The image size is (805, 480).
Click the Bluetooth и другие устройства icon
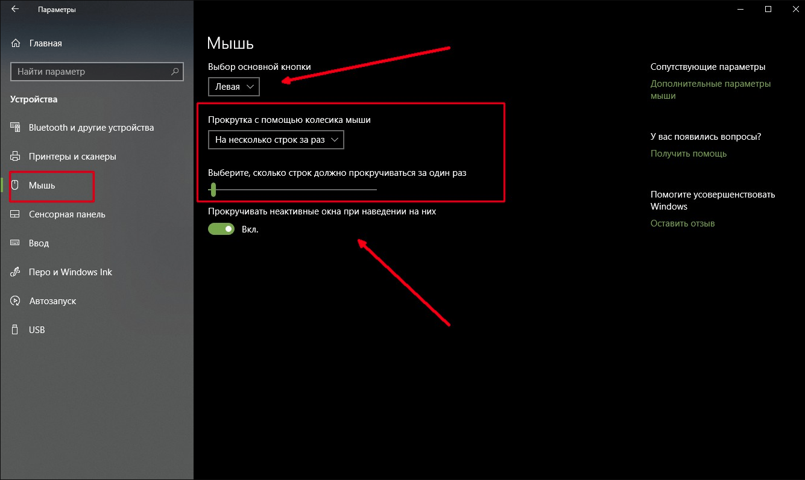click(16, 128)
